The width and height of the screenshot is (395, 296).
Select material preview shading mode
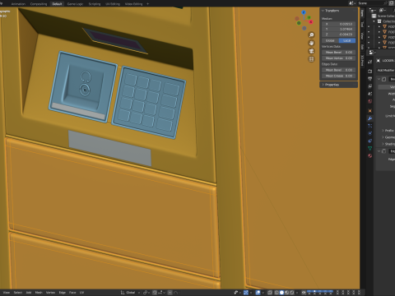tap(286, 293)
